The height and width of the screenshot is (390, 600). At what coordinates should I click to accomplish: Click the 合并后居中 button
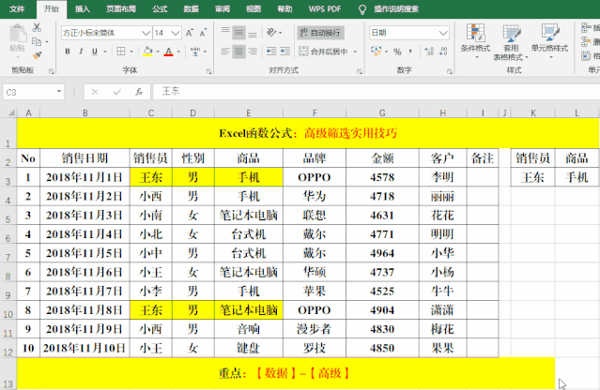click(x=325, y=52)
